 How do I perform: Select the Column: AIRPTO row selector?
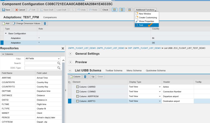(70, 101)
